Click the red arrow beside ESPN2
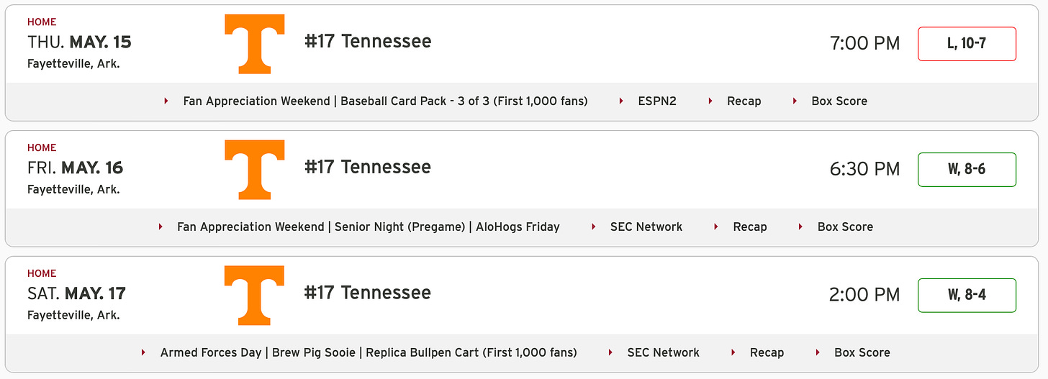 [621, 101]
